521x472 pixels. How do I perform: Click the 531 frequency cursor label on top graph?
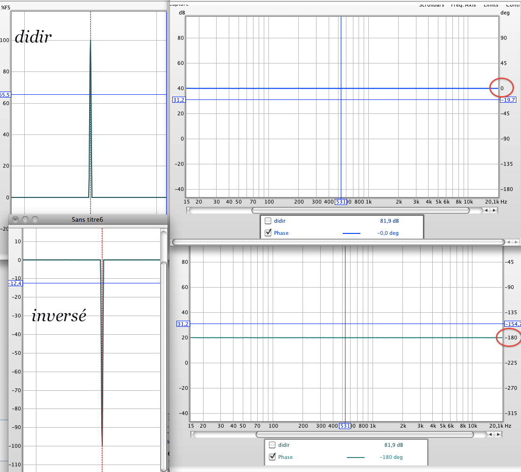point(341,202)
